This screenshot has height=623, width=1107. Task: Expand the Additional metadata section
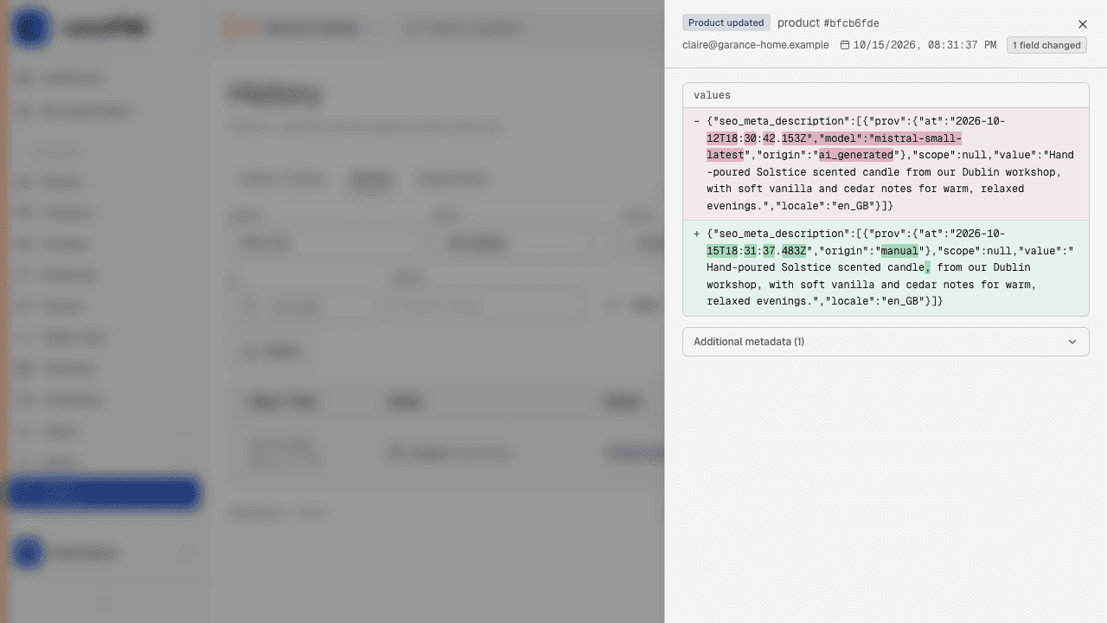coord(886,342)
